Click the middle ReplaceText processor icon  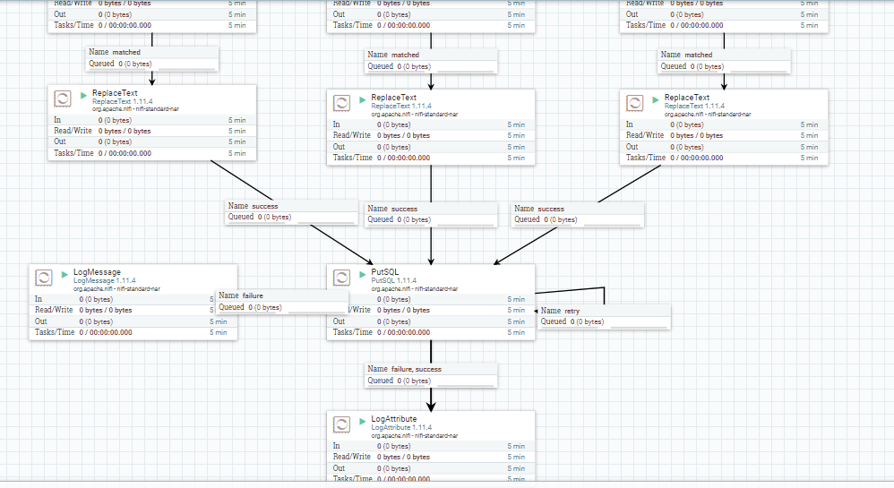pos(341,103)
